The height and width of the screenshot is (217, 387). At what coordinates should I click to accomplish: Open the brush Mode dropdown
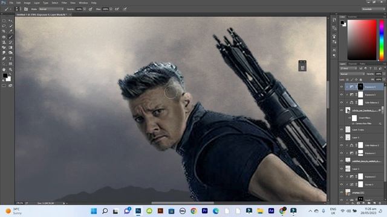click(51, 9)
